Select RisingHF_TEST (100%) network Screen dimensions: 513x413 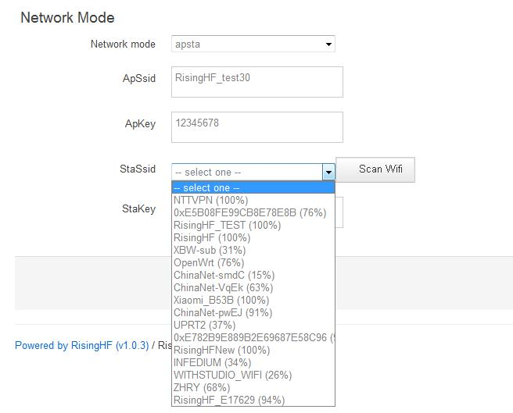pyautogui.click(x=253, y=225)
